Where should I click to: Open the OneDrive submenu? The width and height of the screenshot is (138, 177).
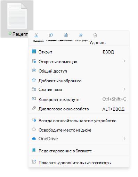(x=79, y=138)
